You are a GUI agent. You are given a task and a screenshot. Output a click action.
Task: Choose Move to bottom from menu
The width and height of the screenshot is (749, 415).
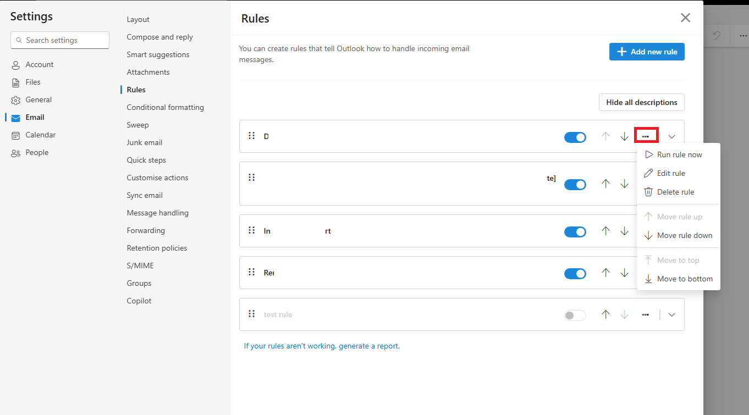point(679,279)
